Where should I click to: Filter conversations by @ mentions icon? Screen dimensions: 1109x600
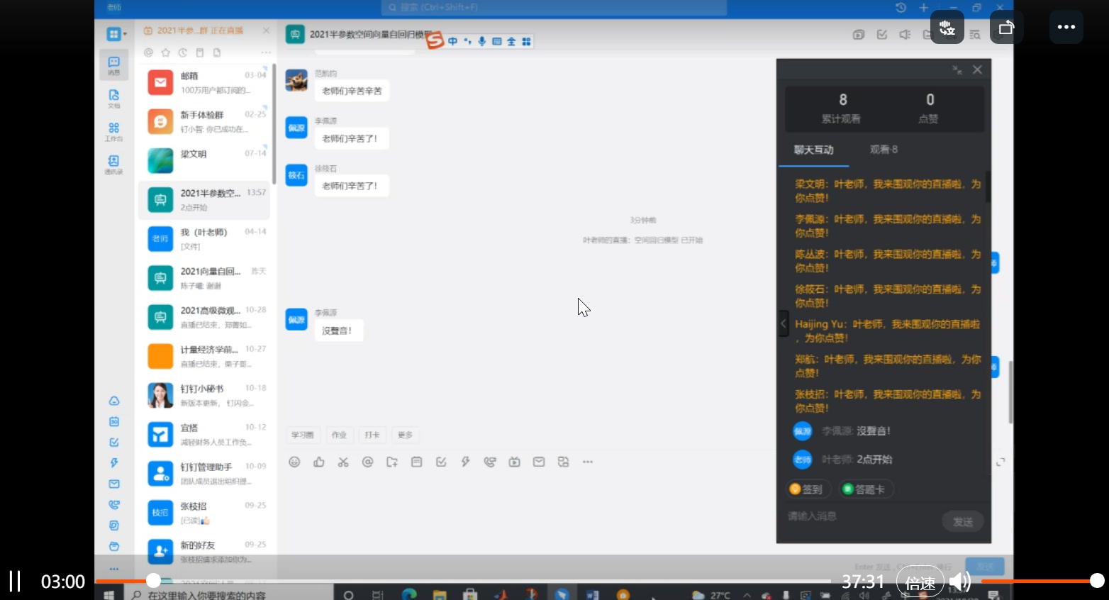(148, 52)
